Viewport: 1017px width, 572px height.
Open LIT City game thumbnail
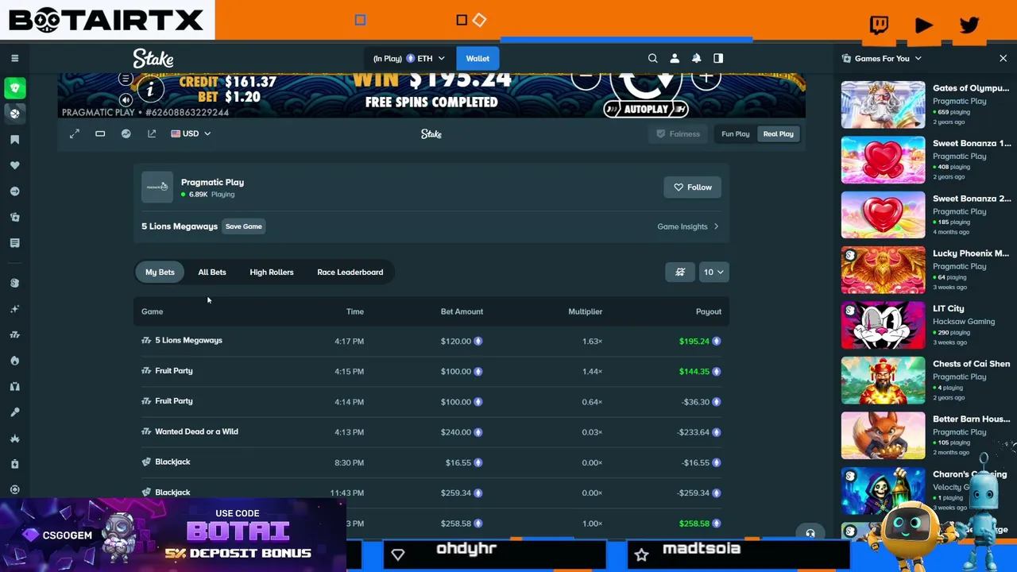883,325
